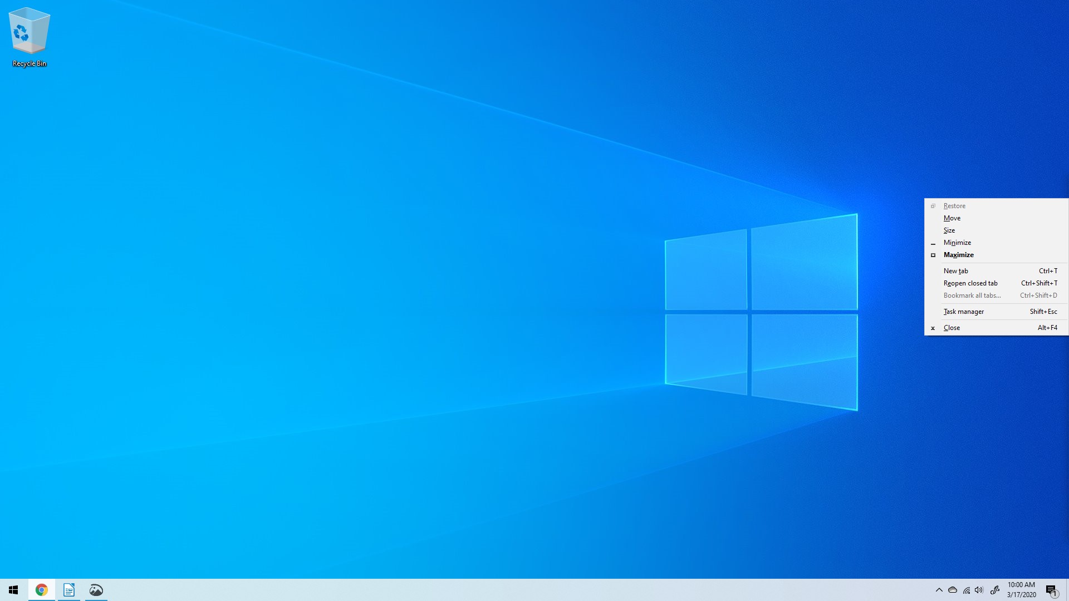Image resolution: width=1069 pixels, height=601 pixels.
Task: Choose Move in the context menu
Action: 997,218
